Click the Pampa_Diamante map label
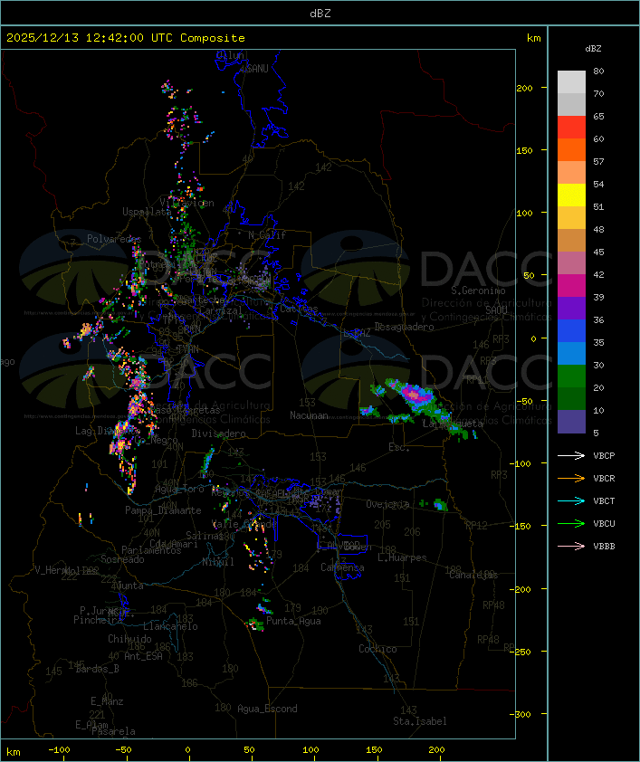The height and width of the screenshot is (762, 640). [163, 510]
